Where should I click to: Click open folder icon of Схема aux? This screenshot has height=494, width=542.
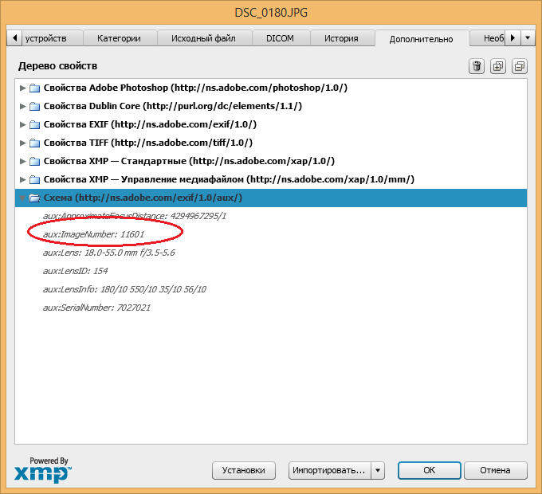coord(34,198)
